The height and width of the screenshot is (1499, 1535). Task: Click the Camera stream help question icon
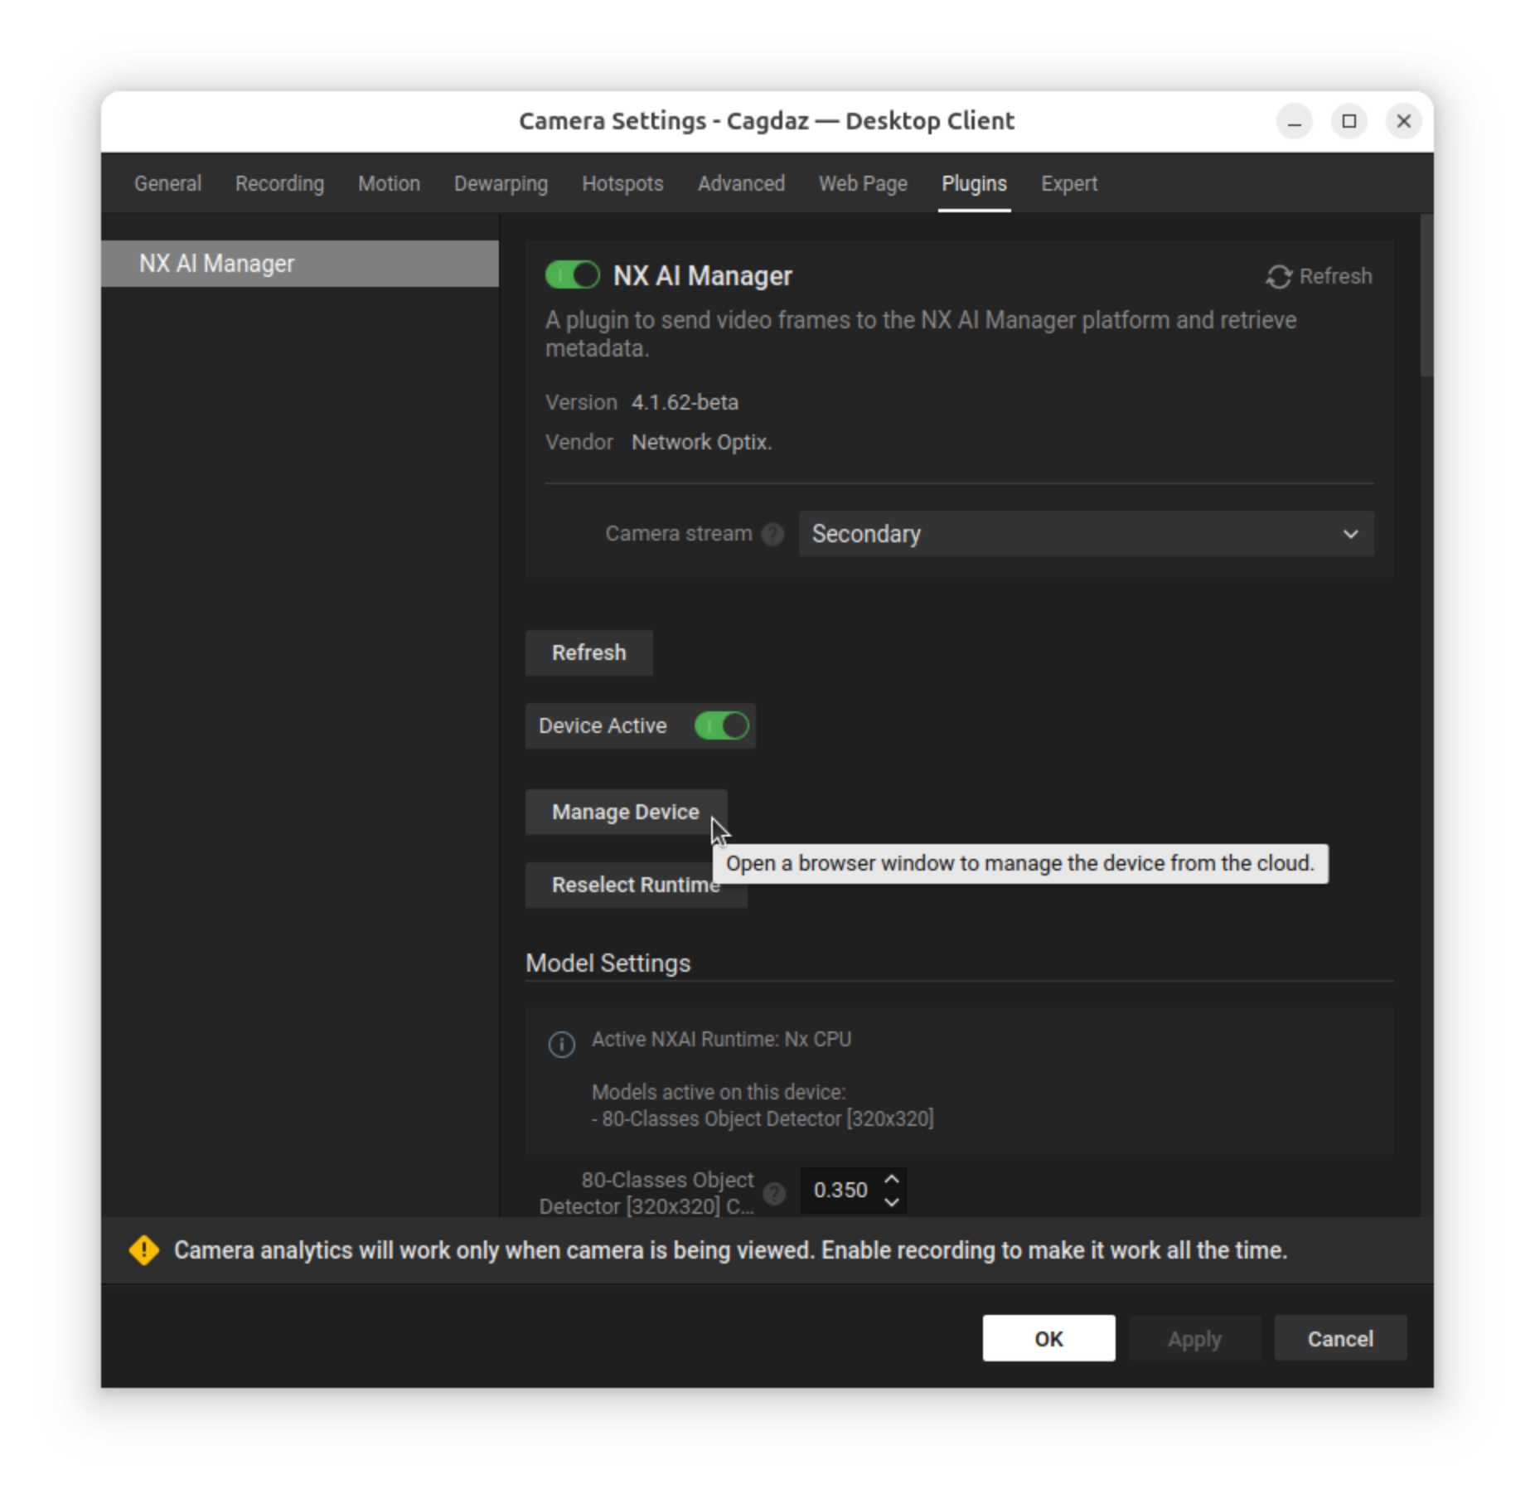tap(772, 535)
